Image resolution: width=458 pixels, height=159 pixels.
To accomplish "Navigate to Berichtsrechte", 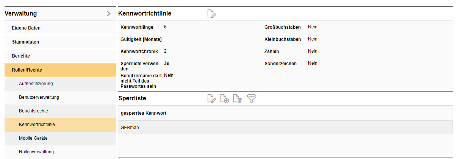I will pos(33,111).
